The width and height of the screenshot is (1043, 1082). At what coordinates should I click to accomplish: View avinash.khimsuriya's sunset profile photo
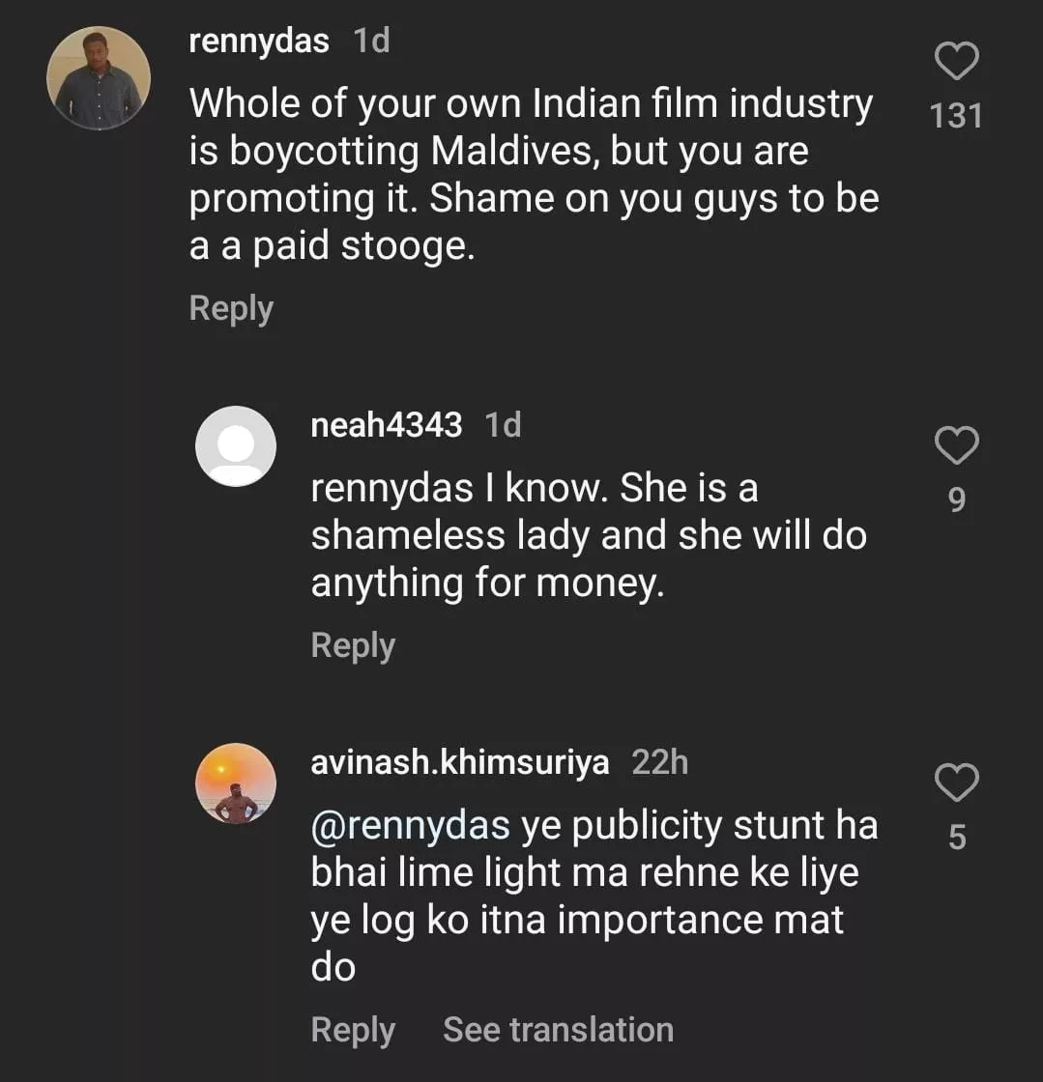pyautogui.click(x=236, y=783)
